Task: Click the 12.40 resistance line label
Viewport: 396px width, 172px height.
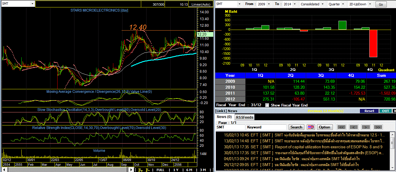Action: point(138,27)
